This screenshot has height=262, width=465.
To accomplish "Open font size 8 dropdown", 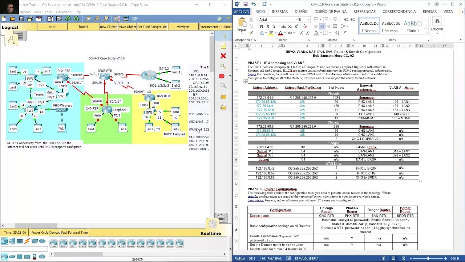I will pos(309,19).
